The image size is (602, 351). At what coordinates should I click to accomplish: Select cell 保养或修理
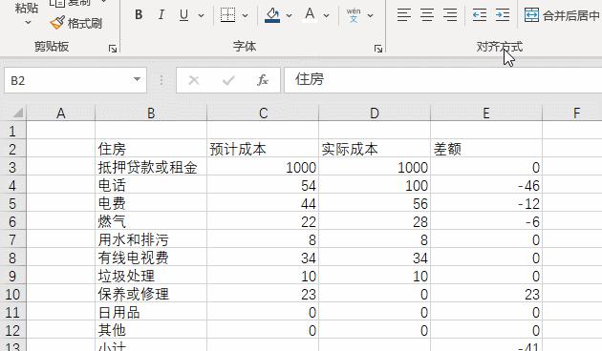tap(151, 295)
